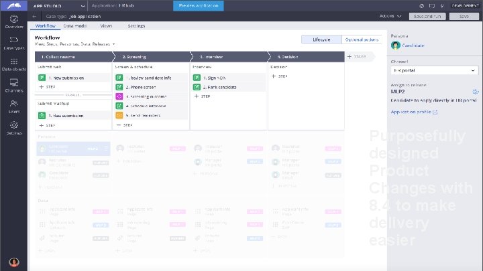Screen dimensions: 483x271
Task: Click icon of Sign NDA step
Action: pos(197,78)
